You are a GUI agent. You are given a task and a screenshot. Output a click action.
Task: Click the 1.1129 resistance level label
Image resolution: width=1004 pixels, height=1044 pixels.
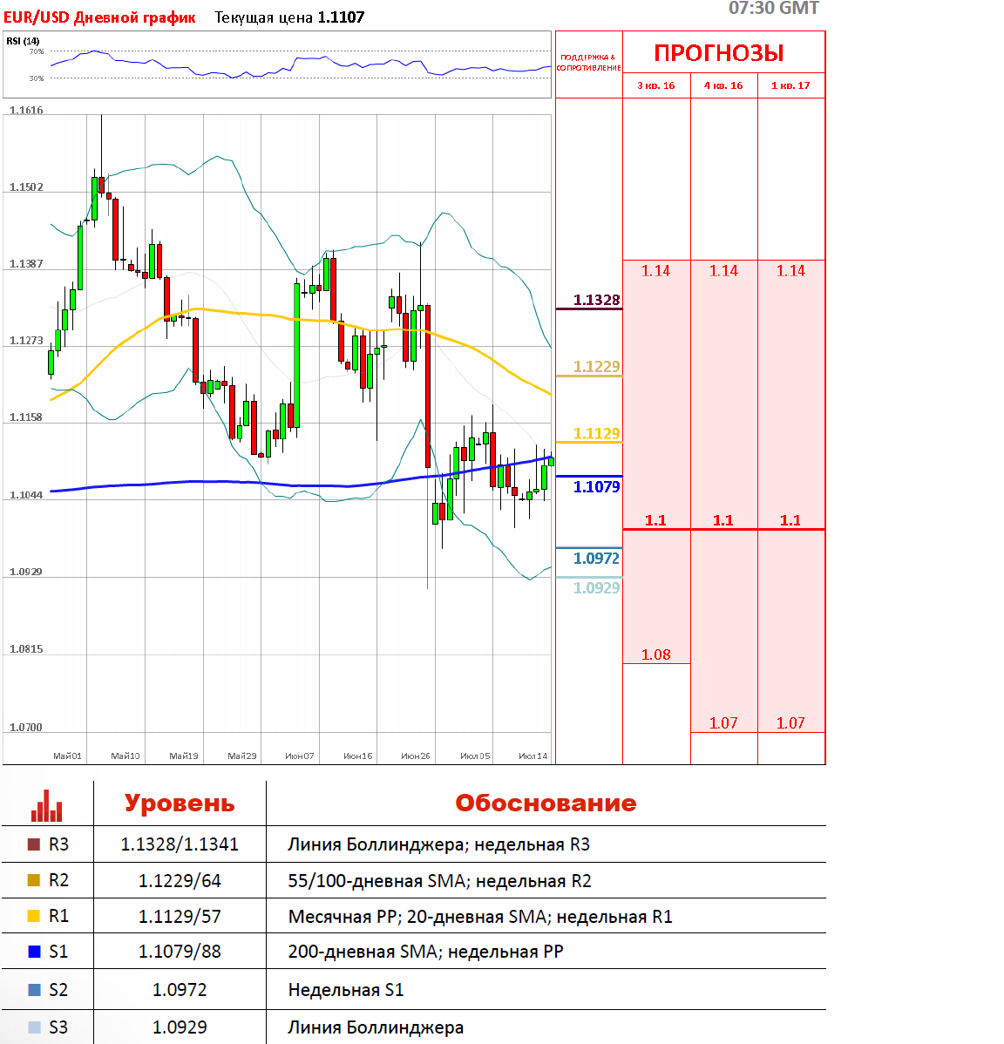click(x=596, y=433)
